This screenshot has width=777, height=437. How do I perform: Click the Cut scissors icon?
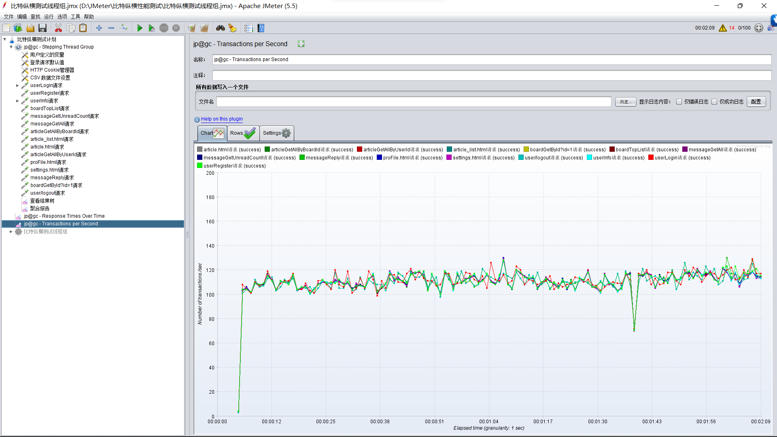coord(58,28)
